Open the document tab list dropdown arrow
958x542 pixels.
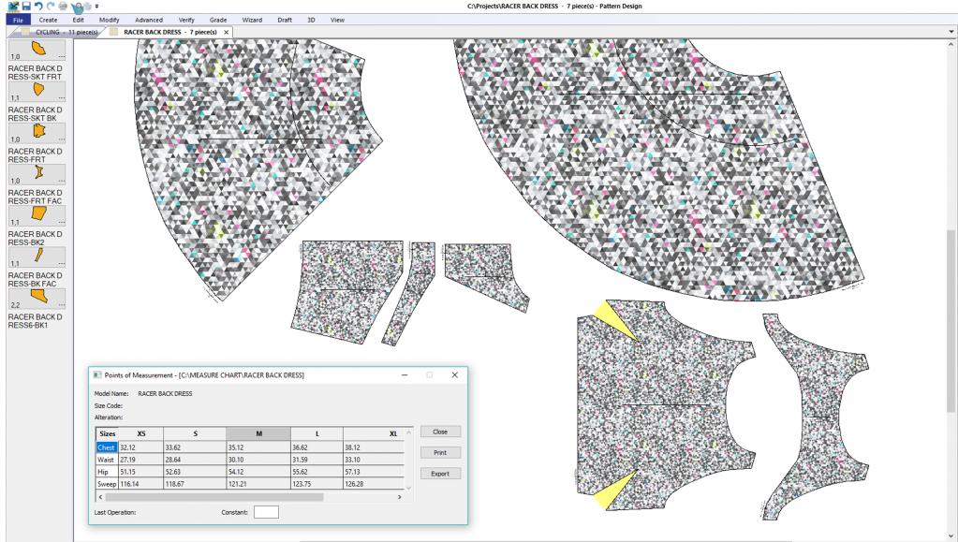coord(951,32)
